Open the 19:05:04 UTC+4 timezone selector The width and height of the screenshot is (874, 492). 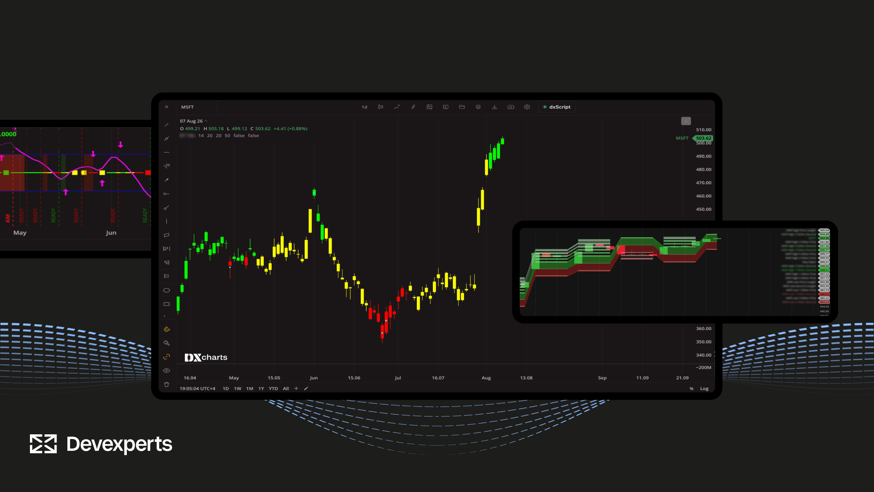[x=198, y=389]
